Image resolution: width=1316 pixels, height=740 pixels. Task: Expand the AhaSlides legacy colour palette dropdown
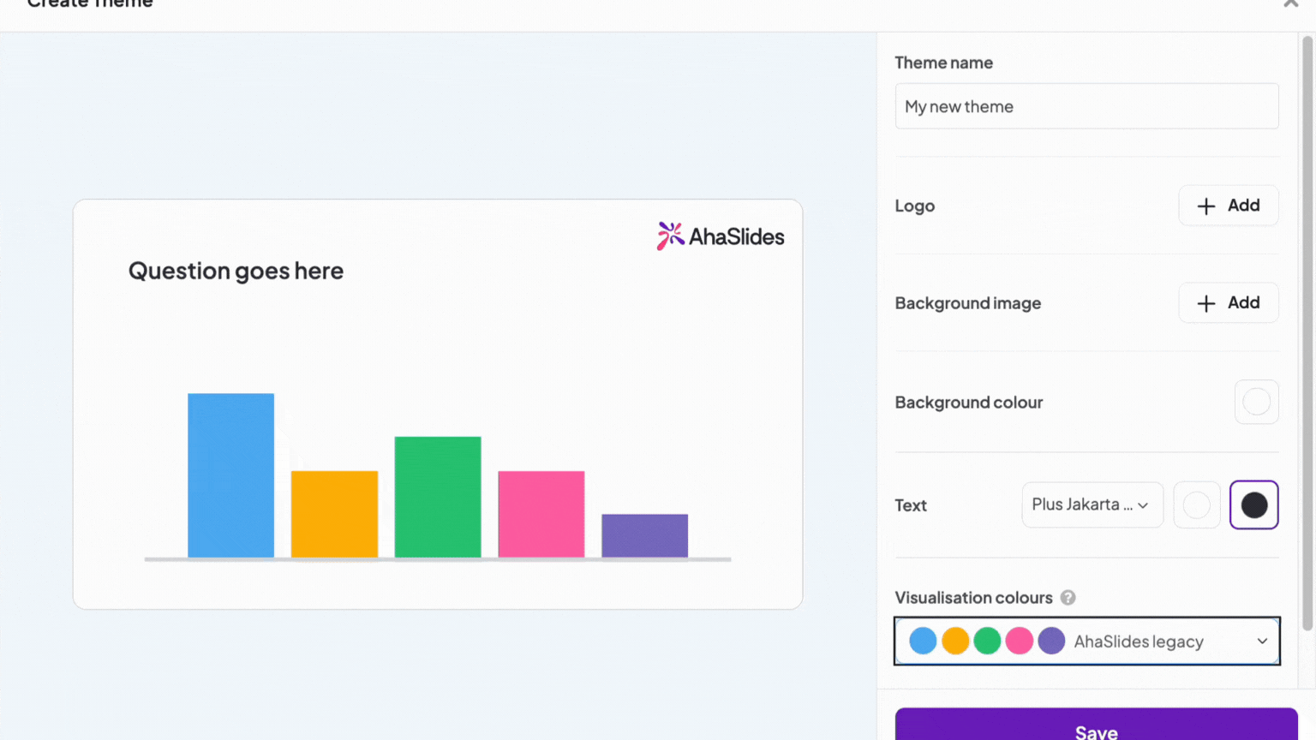(1087, 641)
